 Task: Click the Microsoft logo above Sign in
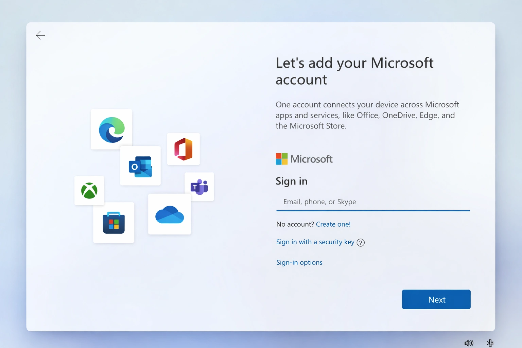coord(304,159)
